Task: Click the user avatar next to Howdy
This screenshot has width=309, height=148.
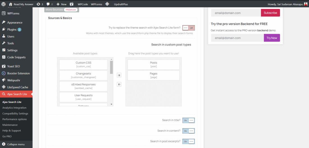Action: coord(306,4)
